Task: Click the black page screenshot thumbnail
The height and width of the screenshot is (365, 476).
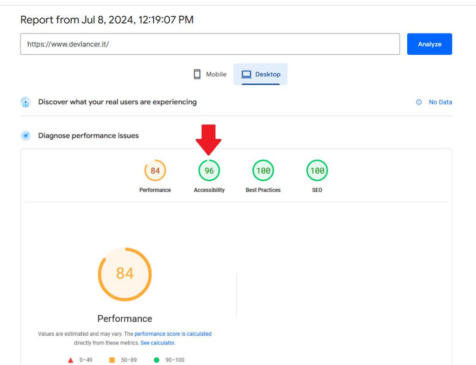Action: point(348,296)
